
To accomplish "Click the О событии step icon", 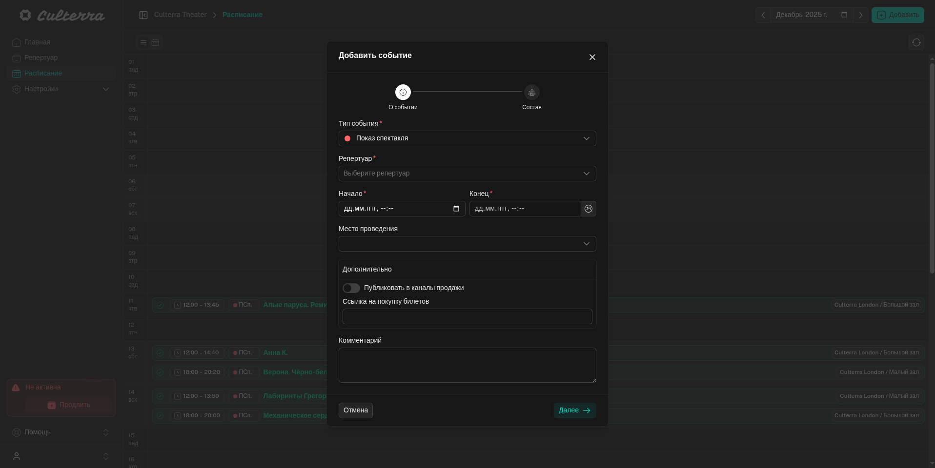I will (403, 92).
